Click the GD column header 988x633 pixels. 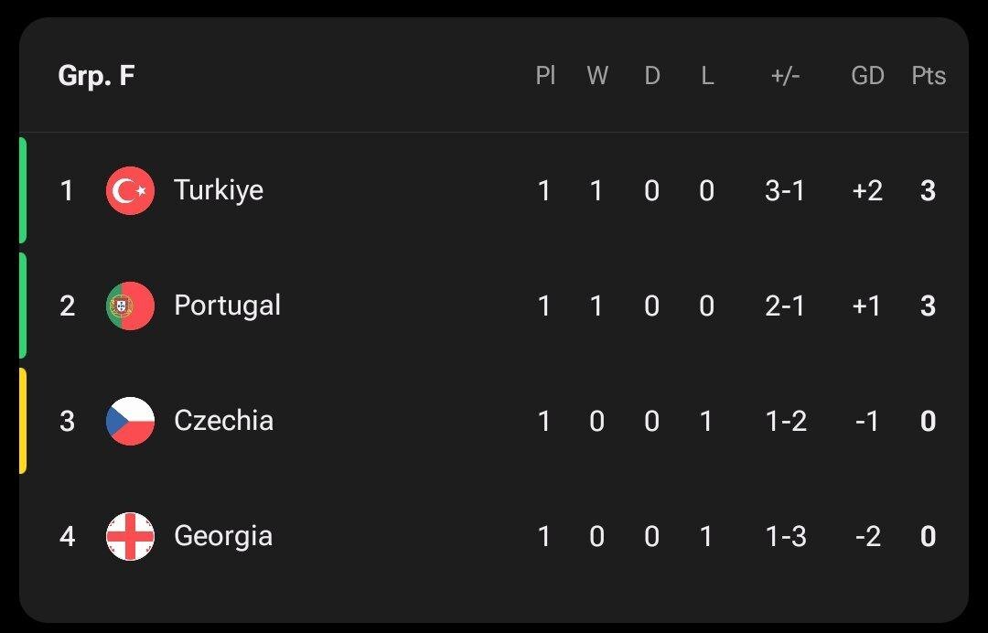pos(867,76)
